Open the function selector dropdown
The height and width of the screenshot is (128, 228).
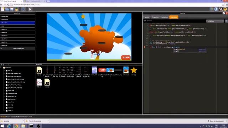point(215,21)
